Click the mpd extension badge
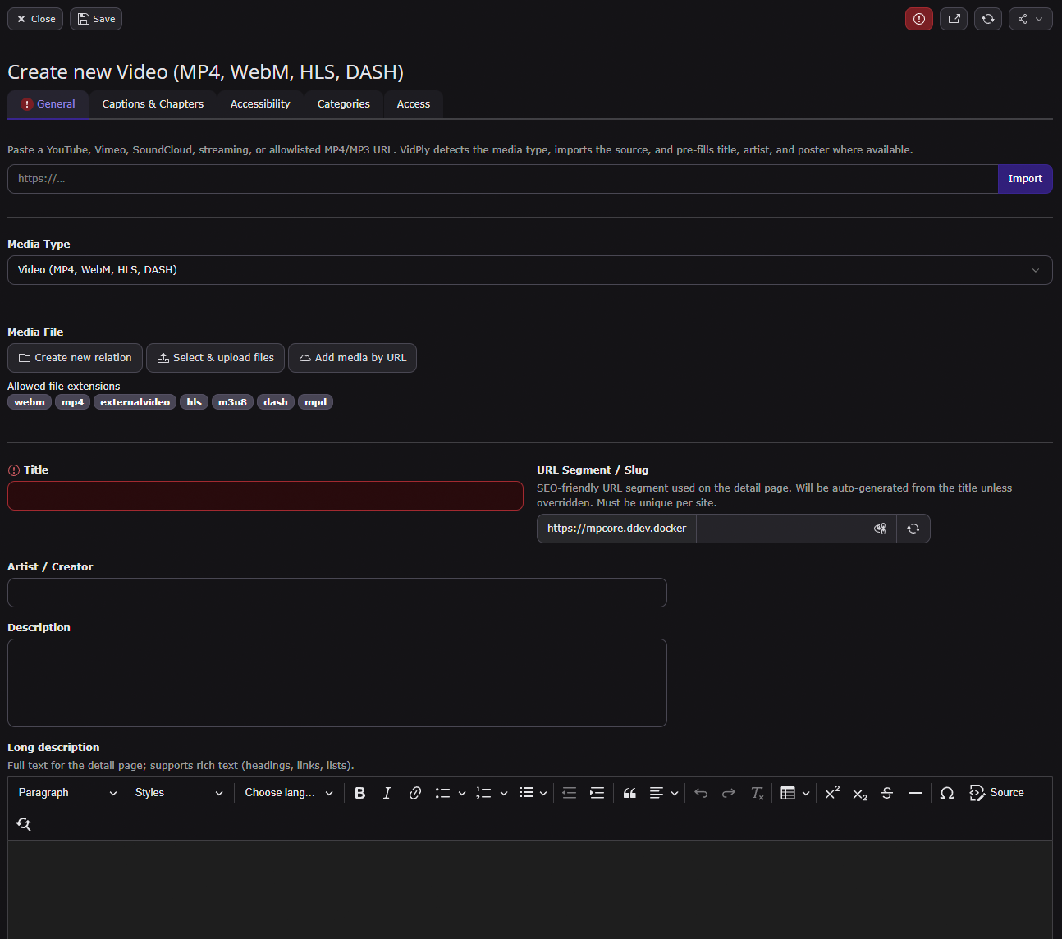Image resolution: width=1062 pixels, height=939 pixels. [316, 402]
